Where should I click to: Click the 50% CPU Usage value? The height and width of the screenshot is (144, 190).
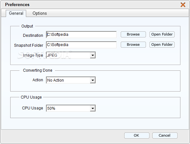(51, 108)
